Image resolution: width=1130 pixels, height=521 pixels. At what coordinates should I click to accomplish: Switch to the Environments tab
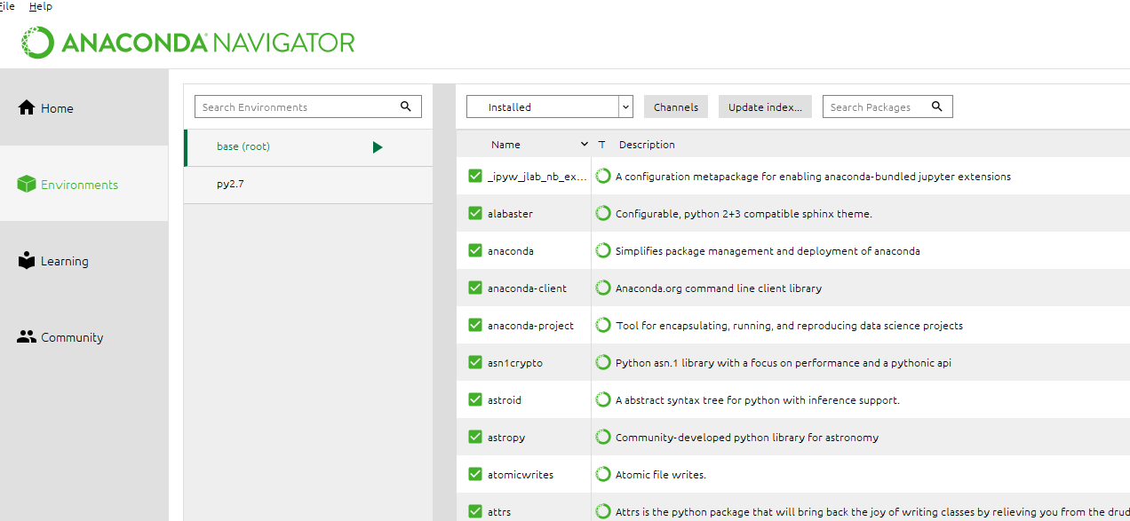click(84, 184)
